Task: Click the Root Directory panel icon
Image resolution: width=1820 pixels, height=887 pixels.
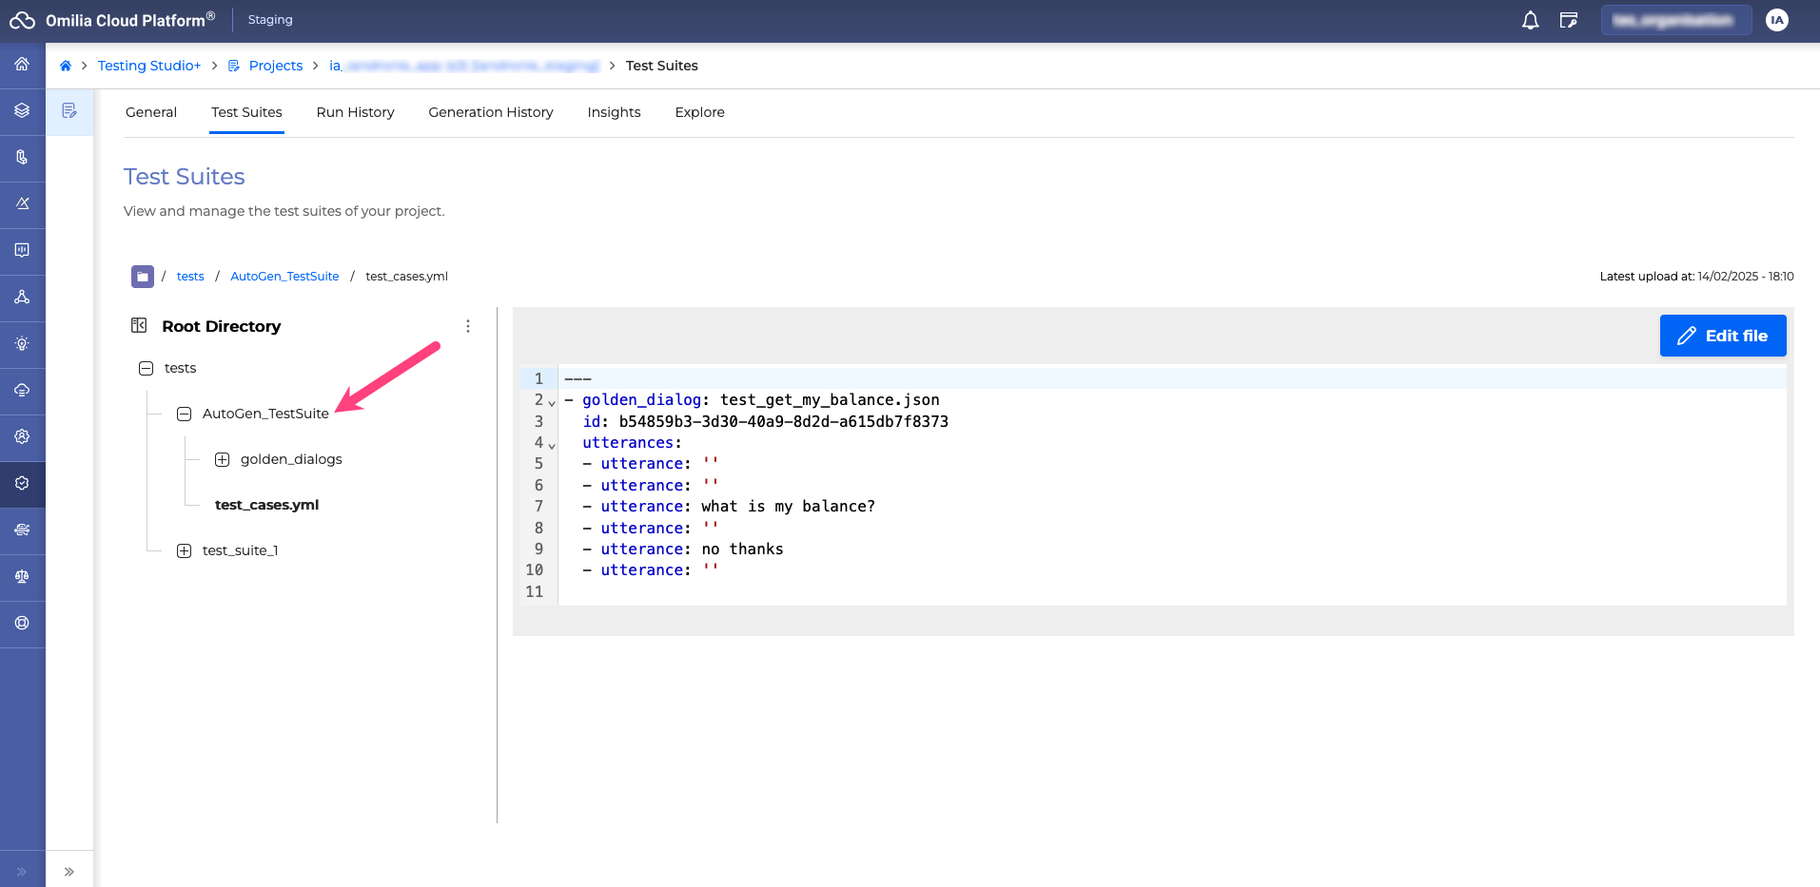Action: click(x=139, y=326)
